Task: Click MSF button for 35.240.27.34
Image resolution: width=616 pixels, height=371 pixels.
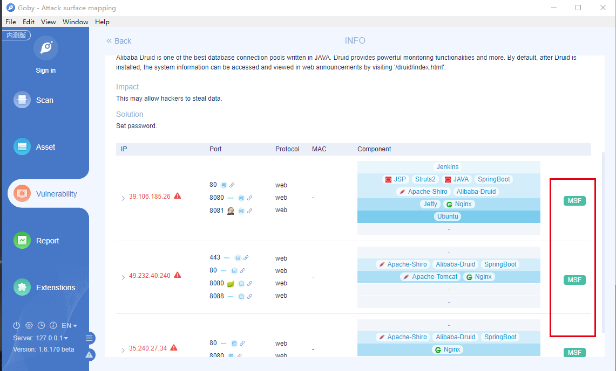Action: tap(574, 352)
